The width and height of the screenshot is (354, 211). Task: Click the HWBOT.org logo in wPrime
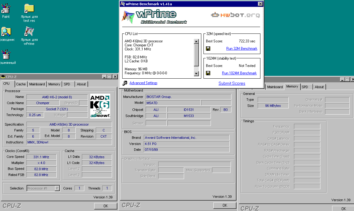pyautogui.click(x=235, y=15)
